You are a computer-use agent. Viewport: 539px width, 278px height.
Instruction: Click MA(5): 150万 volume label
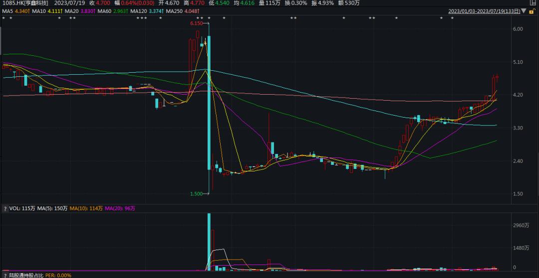tap(52, 208)
